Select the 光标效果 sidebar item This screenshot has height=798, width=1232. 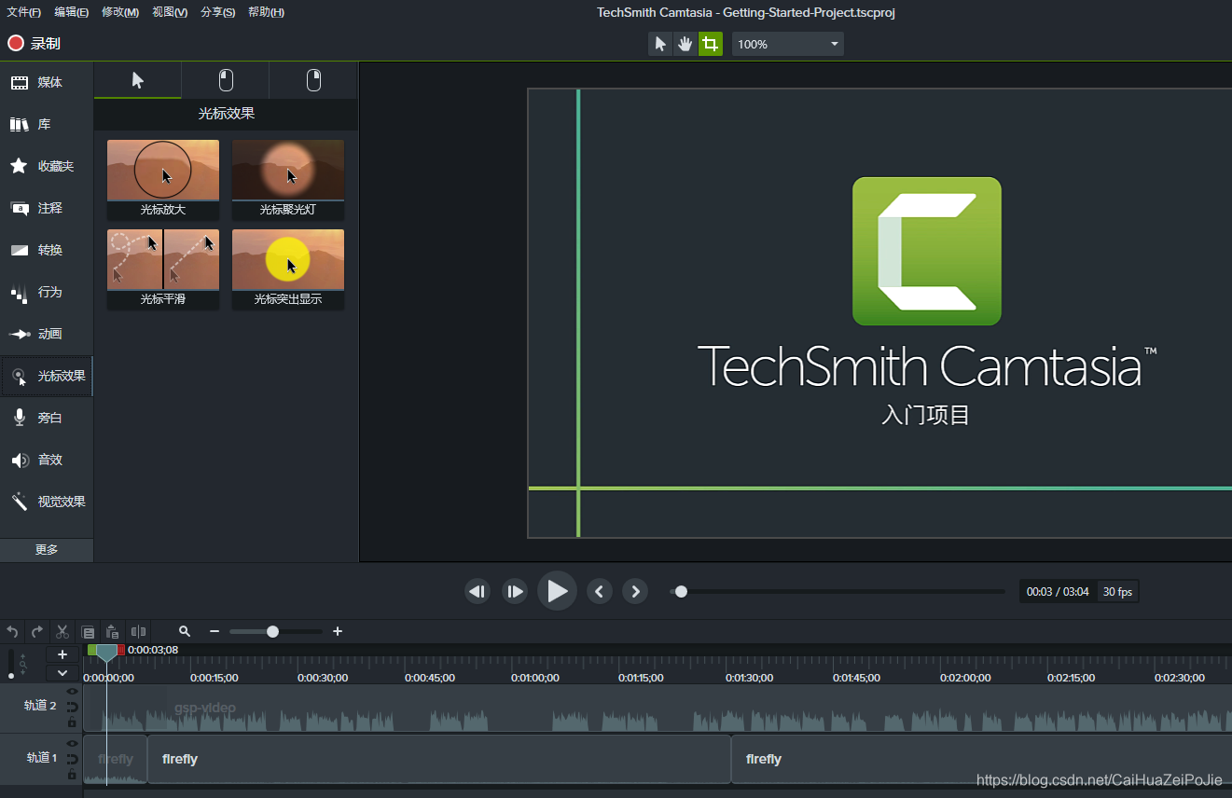coord(47,377)
